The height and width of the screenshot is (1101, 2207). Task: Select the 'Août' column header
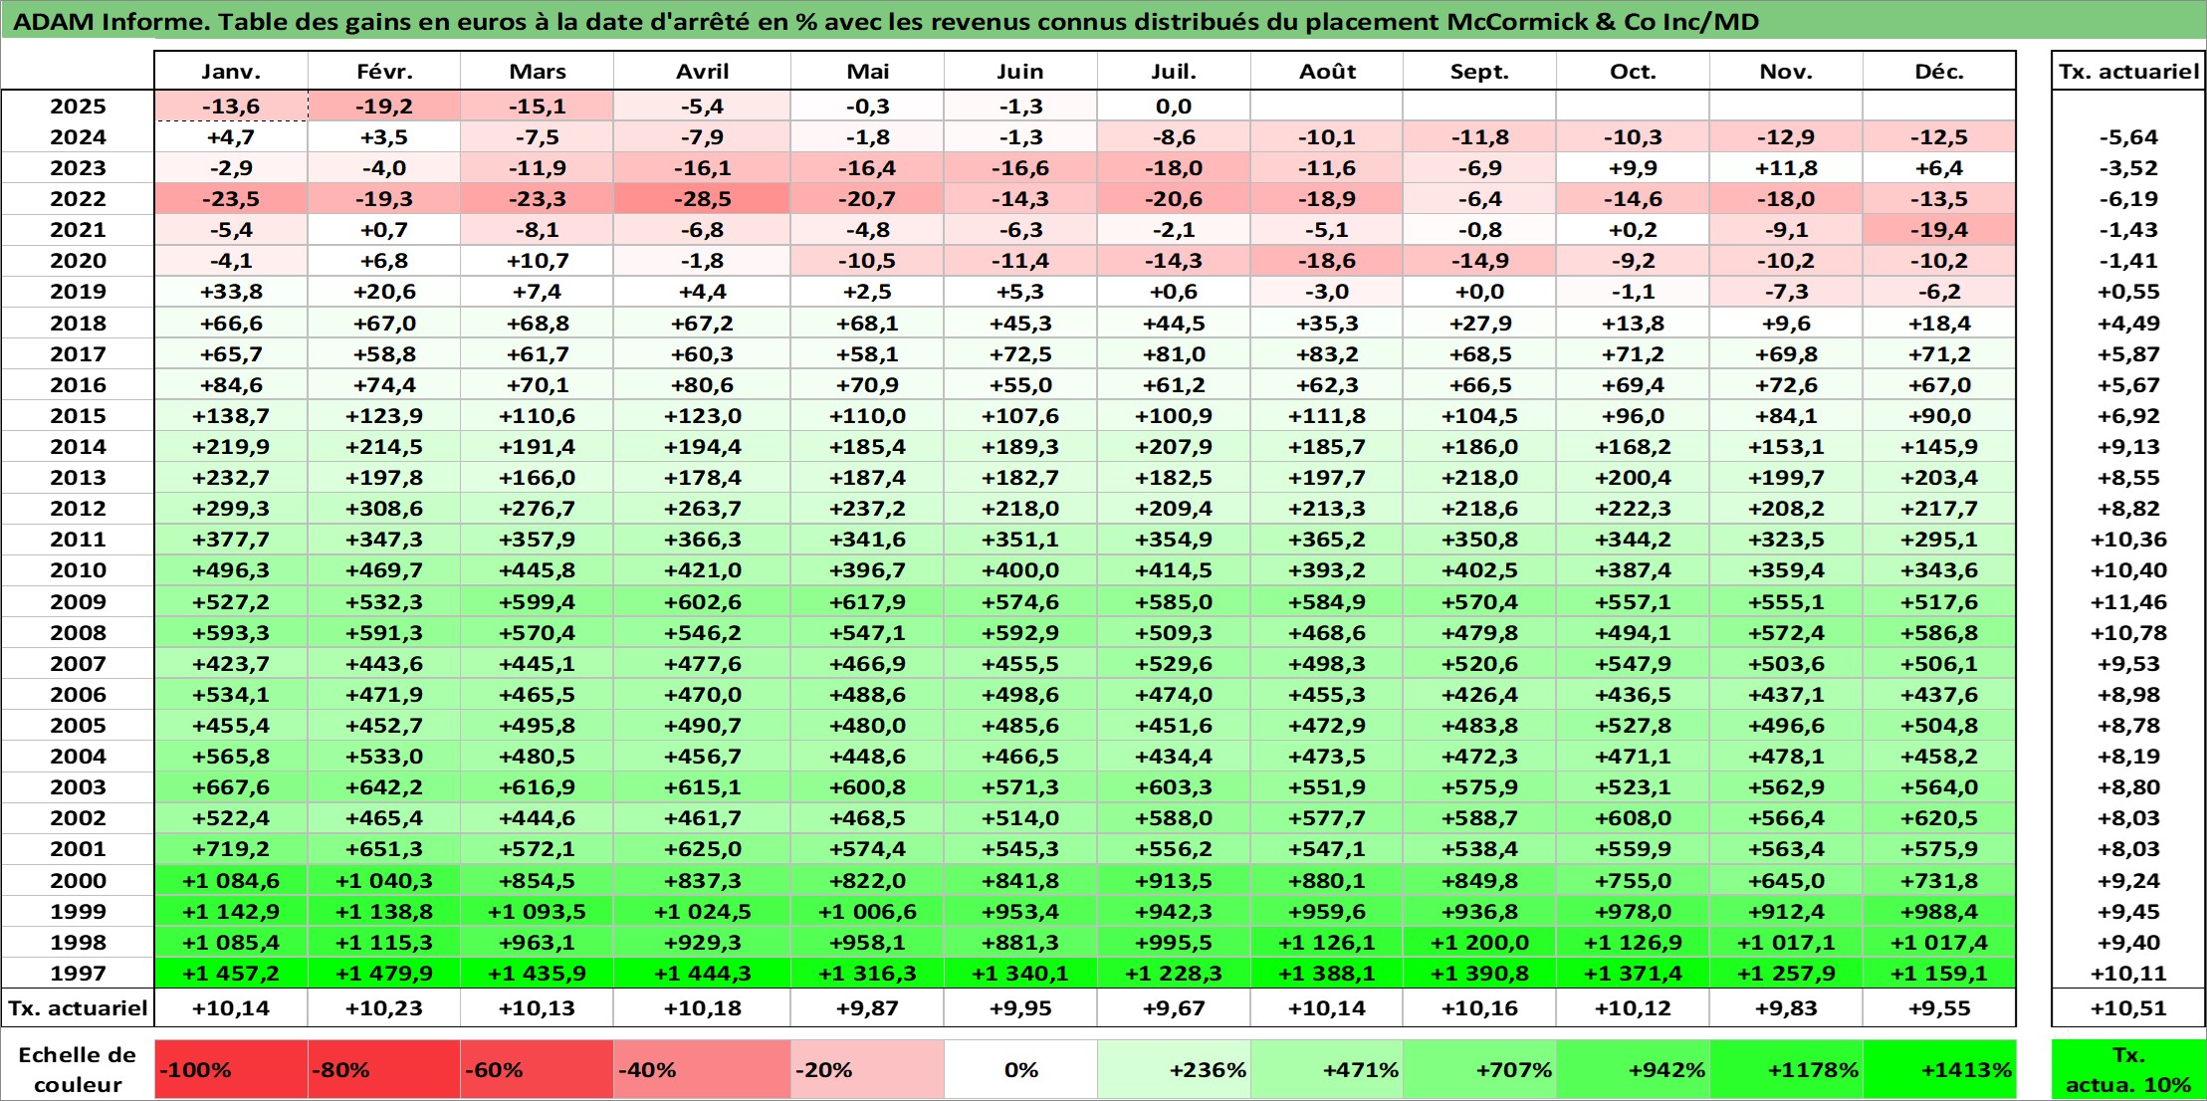pyautogui.click(x=1327, y=71)
